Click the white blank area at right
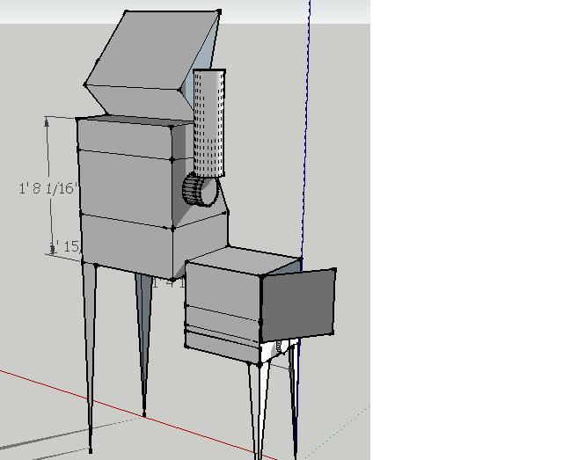Image resolution: width=563 pixels, height=460 pixels. click(466, 229)
